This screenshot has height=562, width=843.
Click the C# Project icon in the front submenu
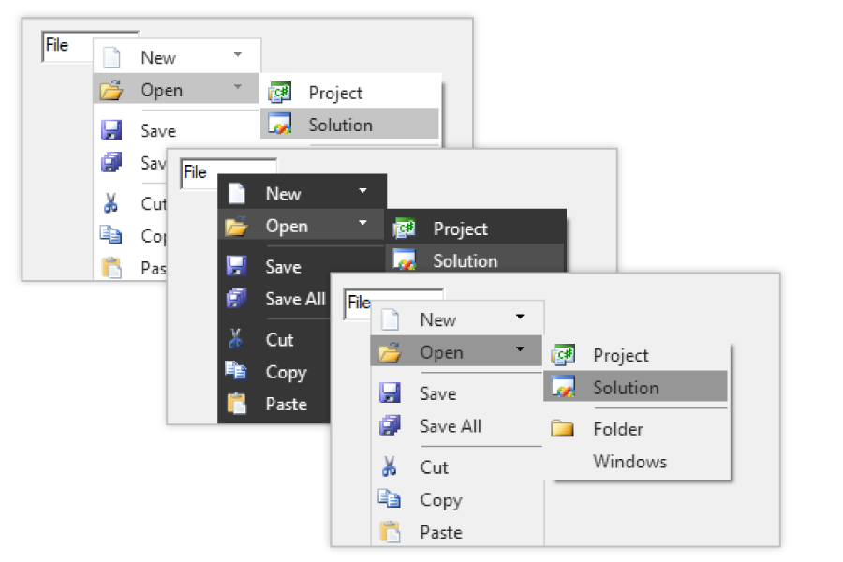pyautogui.click(x=563, y=355)
